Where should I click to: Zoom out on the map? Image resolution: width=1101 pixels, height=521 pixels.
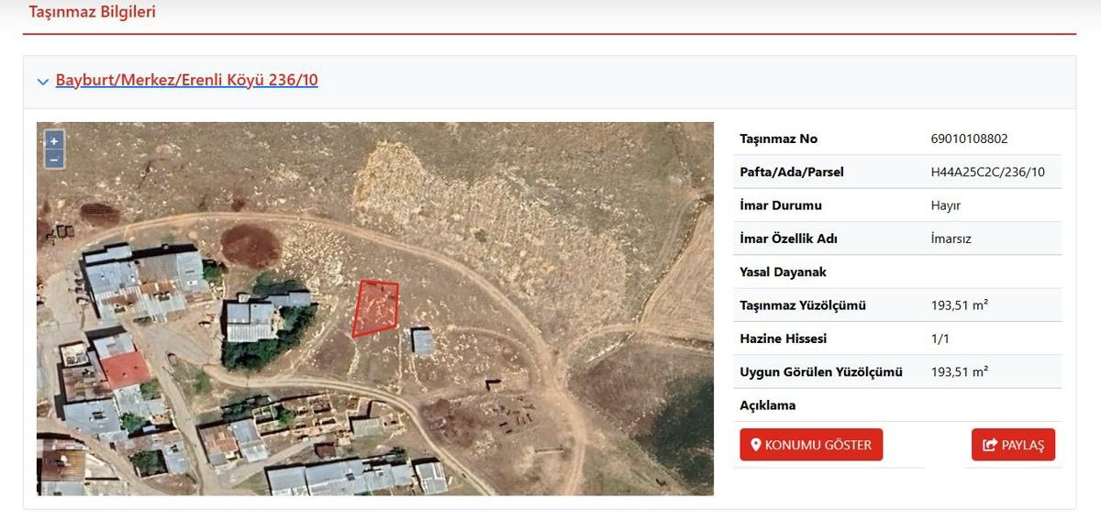[54, 159]
